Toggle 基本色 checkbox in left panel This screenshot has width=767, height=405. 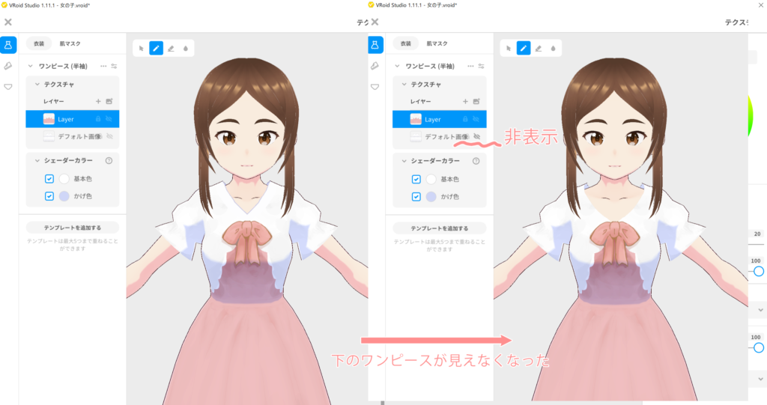(49, 179)
